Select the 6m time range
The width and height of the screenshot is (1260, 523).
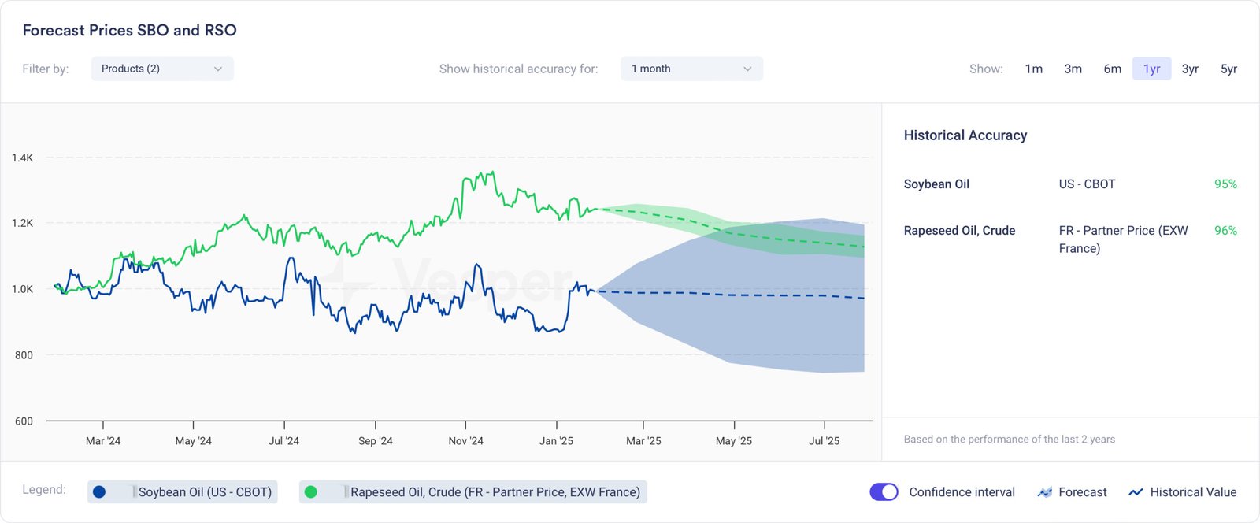(1112, 69)
